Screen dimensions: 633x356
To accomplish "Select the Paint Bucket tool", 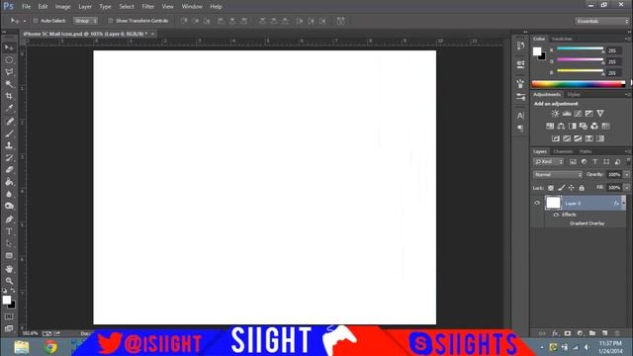I will coord(9,182).
